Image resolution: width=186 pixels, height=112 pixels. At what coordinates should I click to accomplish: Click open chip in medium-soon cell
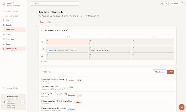pyautogui.click(x=93, y=50)
